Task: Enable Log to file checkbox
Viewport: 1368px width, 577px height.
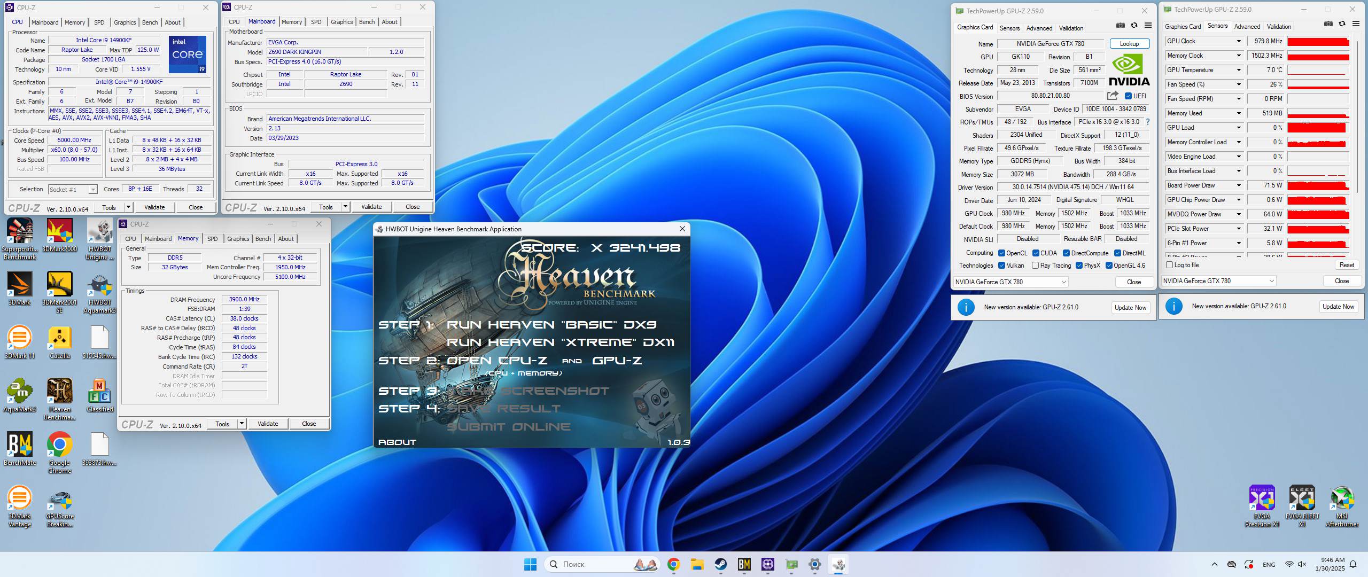Action: click(x=1169, y=265)
